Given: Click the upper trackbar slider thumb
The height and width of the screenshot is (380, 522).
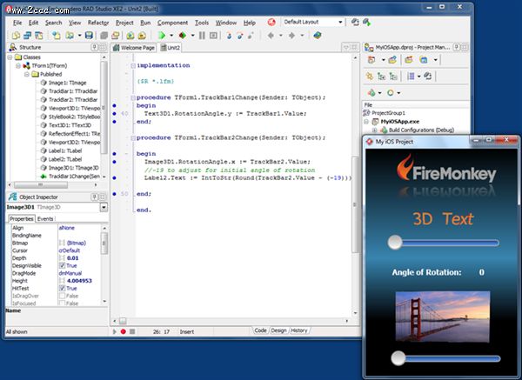Looking at the screenshot, I should [x=396, y=243].
